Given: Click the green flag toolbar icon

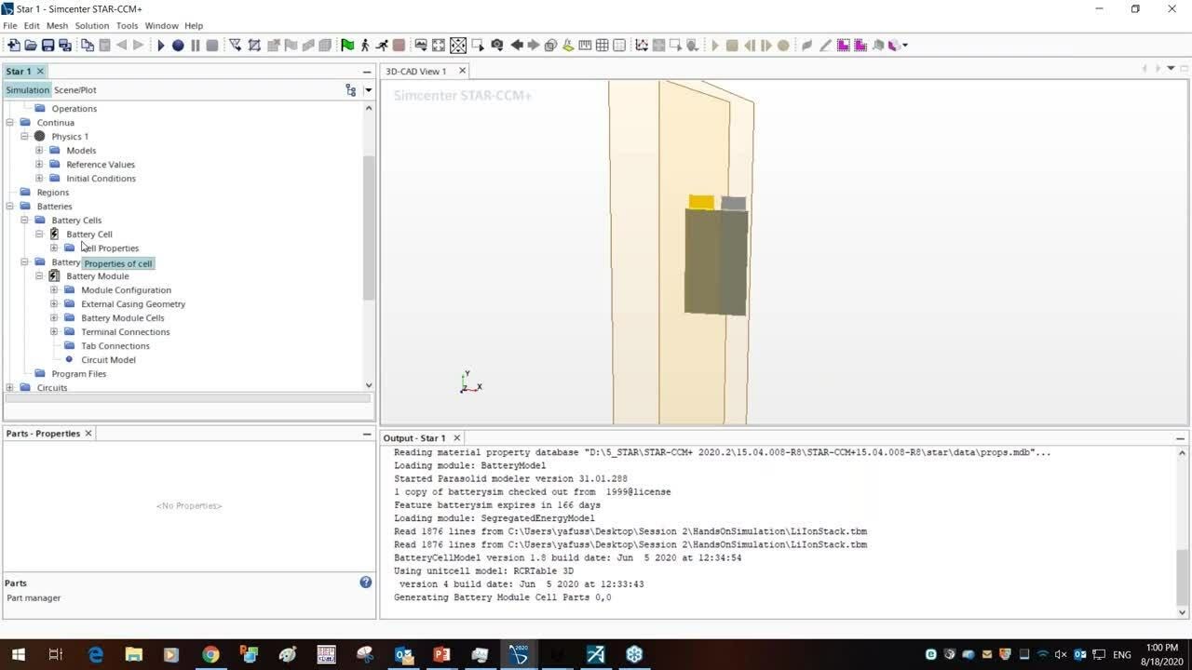Looking at the screenshot, I should pos(347,45).
